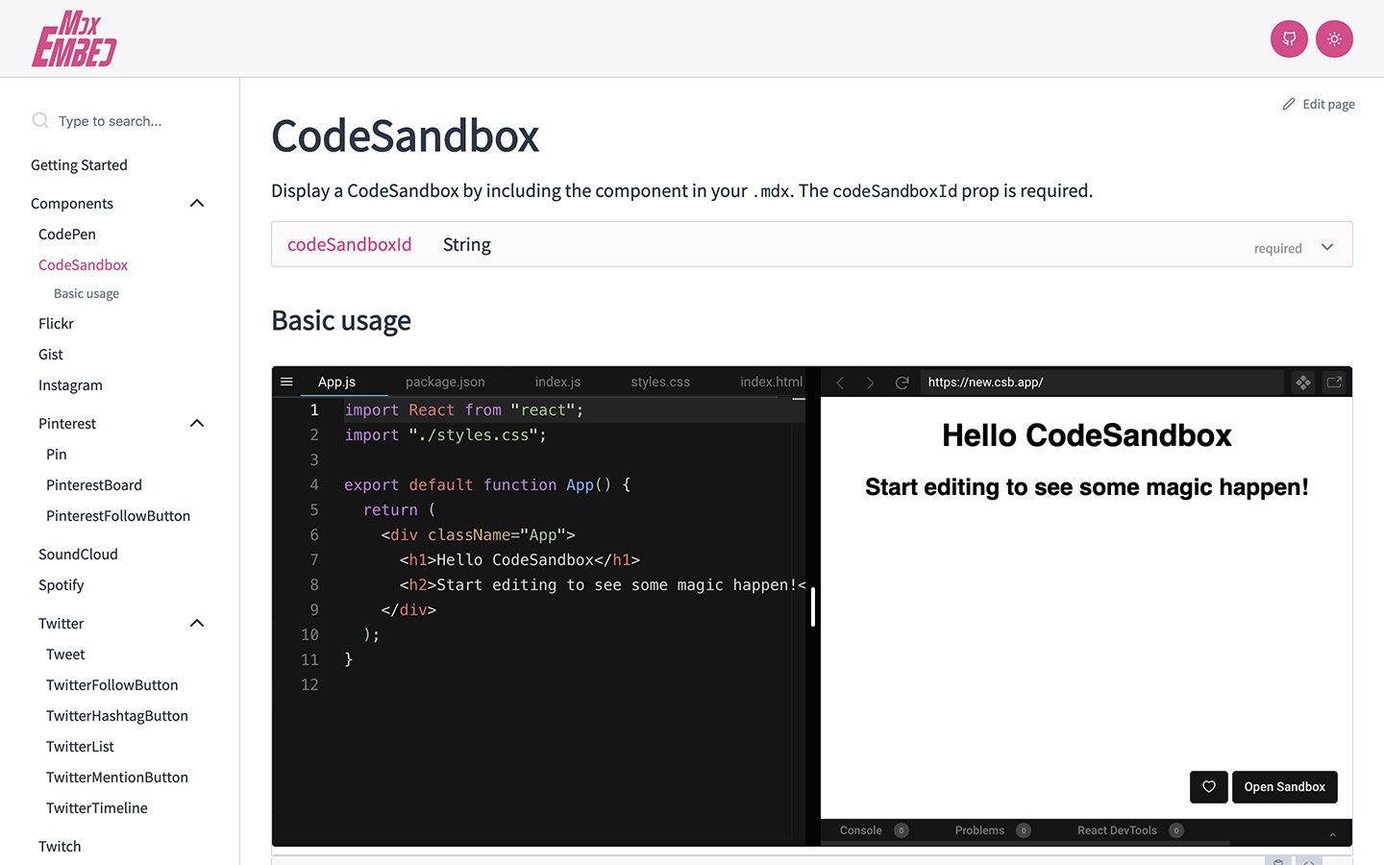
Task: Toggle the light/dark theme sun button
Action: pos(1334,39)
